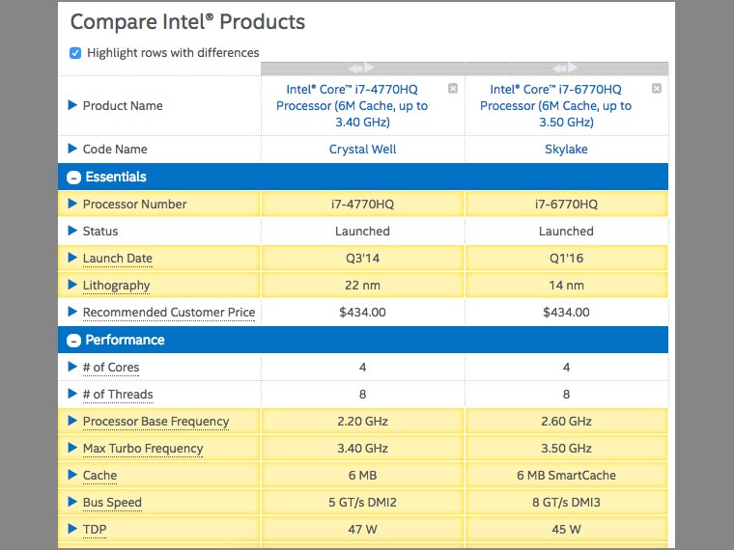This screenshot has height=550, width=734.
Task: Click the arrow icon beside Product Name
Action: click(x=73, y=105)
